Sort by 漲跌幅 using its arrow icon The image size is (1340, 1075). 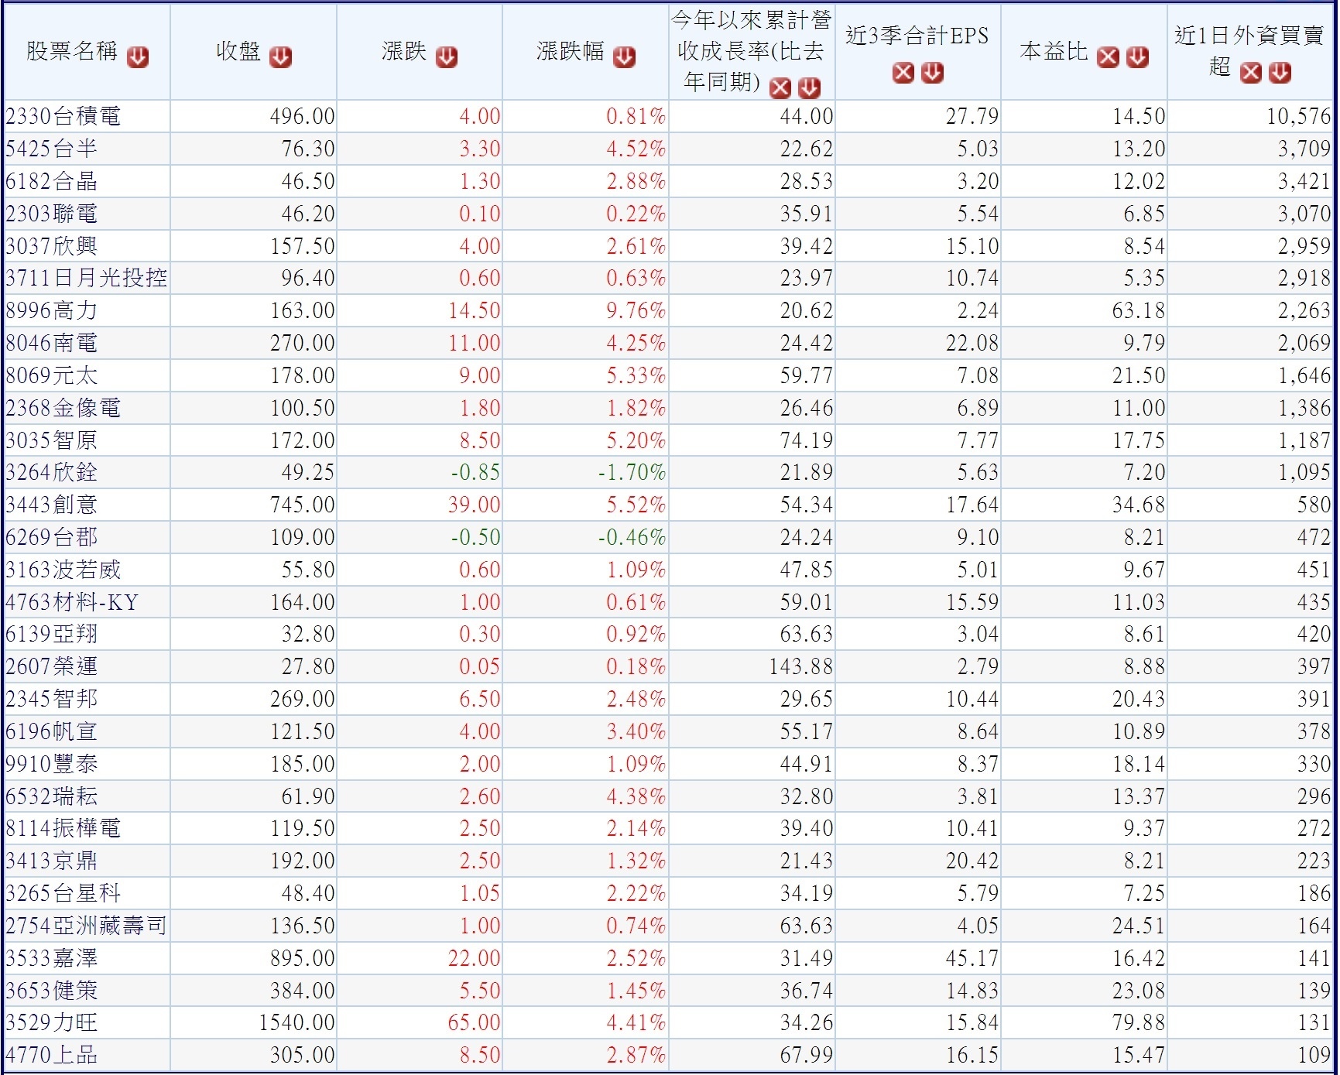pyautogui.click(x=624, y=57)
